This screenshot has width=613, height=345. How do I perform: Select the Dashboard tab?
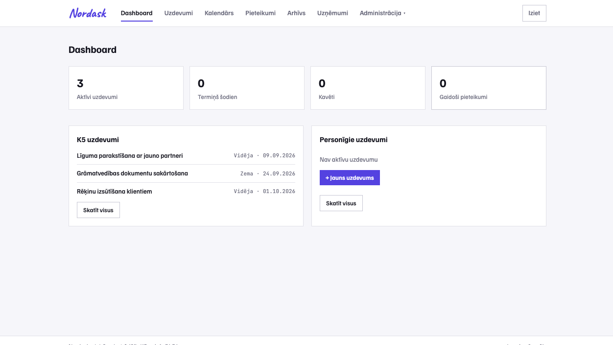137,13
